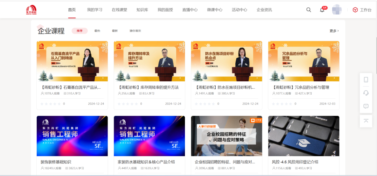377x176 pixels.
Task: Click 18249人观看 viewer count
Action: 51,168
